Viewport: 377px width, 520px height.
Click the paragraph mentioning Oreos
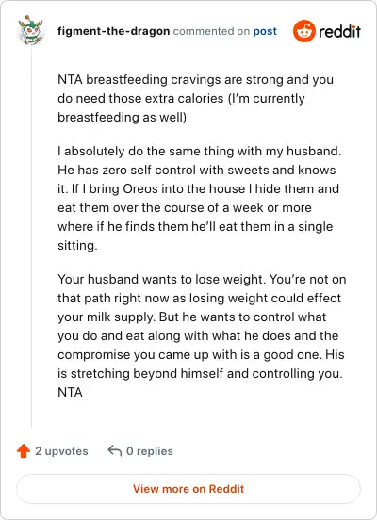(x=200, y=199)
